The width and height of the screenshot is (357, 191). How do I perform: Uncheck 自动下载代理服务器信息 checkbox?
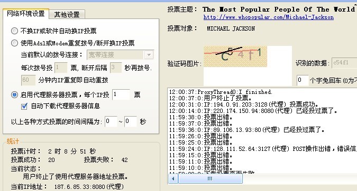(24, 106)
